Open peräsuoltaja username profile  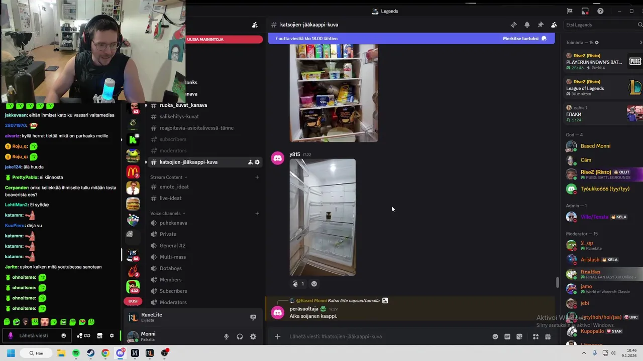point(304,309)
